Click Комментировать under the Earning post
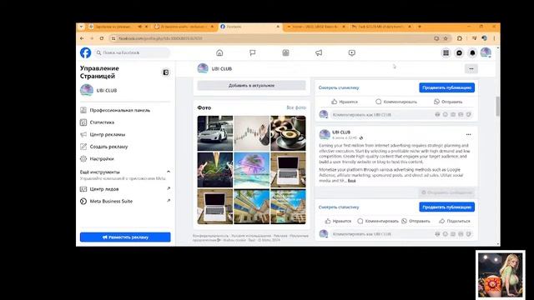 tap(378, 221)
